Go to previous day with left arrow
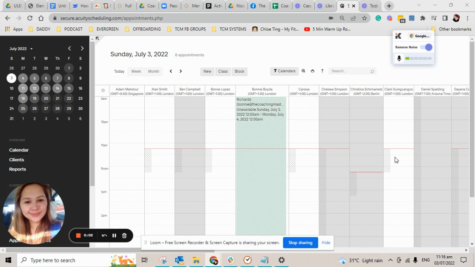Screen dimensions: 475x267 171,71
